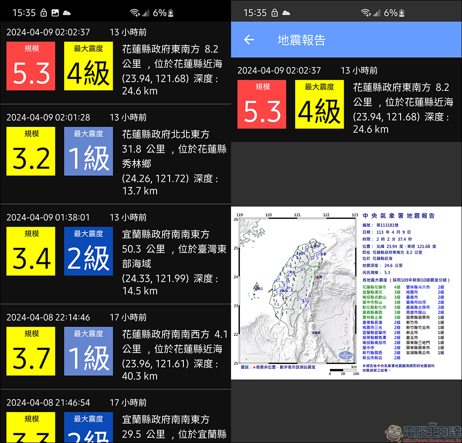The width and height of the screenshot is (462, 443).
Task: Tap the red star epicenter on Taiwan map
Action: click(x=317, y=277)
